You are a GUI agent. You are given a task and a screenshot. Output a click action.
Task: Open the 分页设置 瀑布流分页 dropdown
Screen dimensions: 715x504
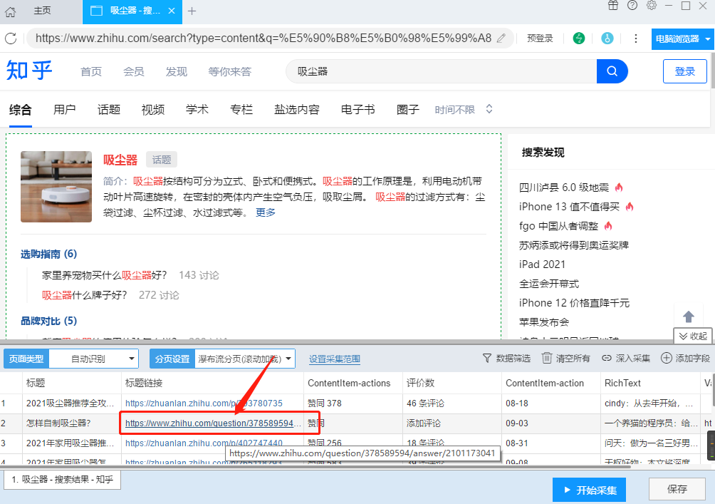245,359
